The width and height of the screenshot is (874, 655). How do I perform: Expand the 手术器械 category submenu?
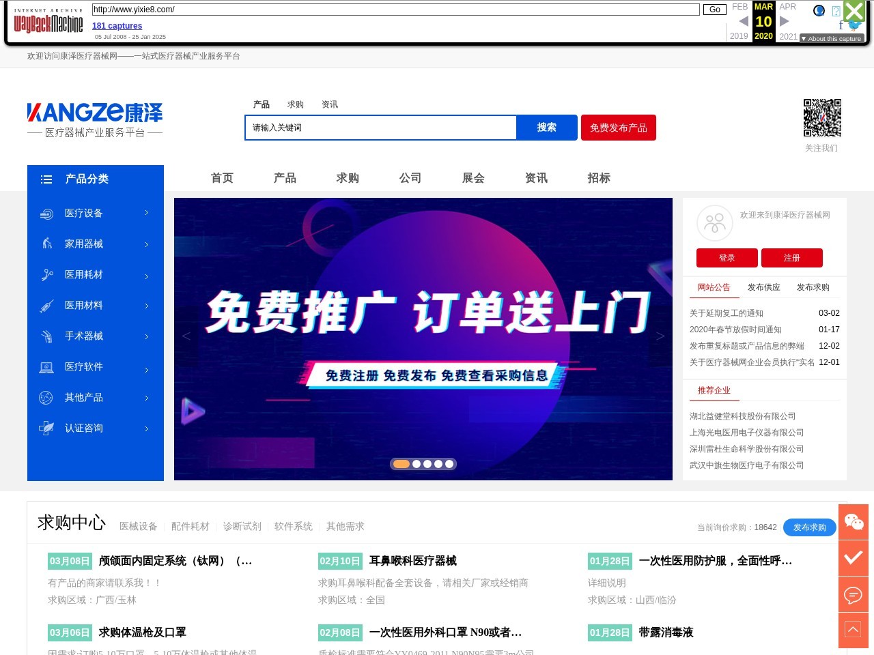(x=46, y=336)
